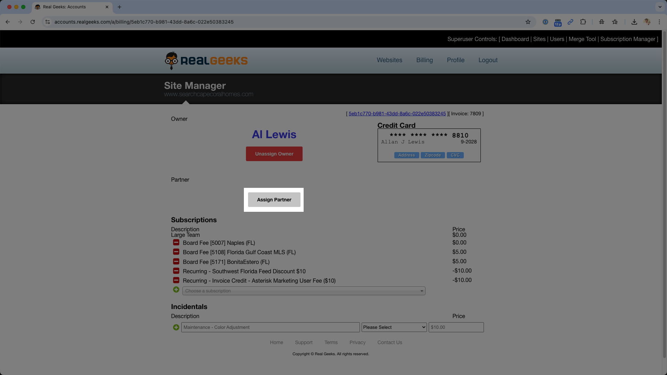Click the incidental price input field
The width and height of the screenshot is (667, 375).
click(x=456, y=327)
